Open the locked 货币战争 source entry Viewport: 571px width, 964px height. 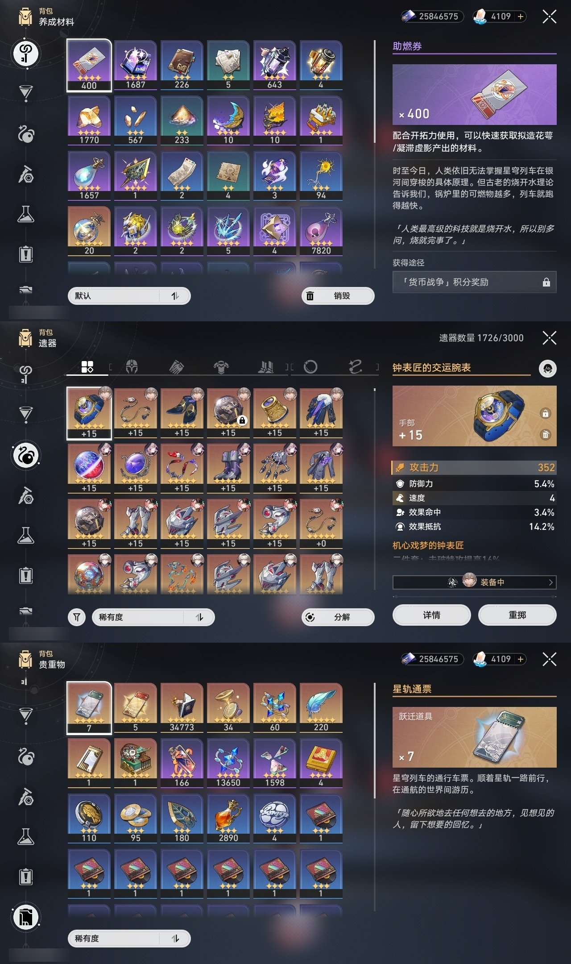(x=474, y=282)
